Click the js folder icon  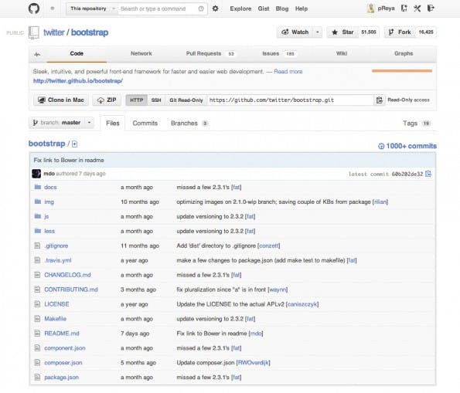pos(38,216)
